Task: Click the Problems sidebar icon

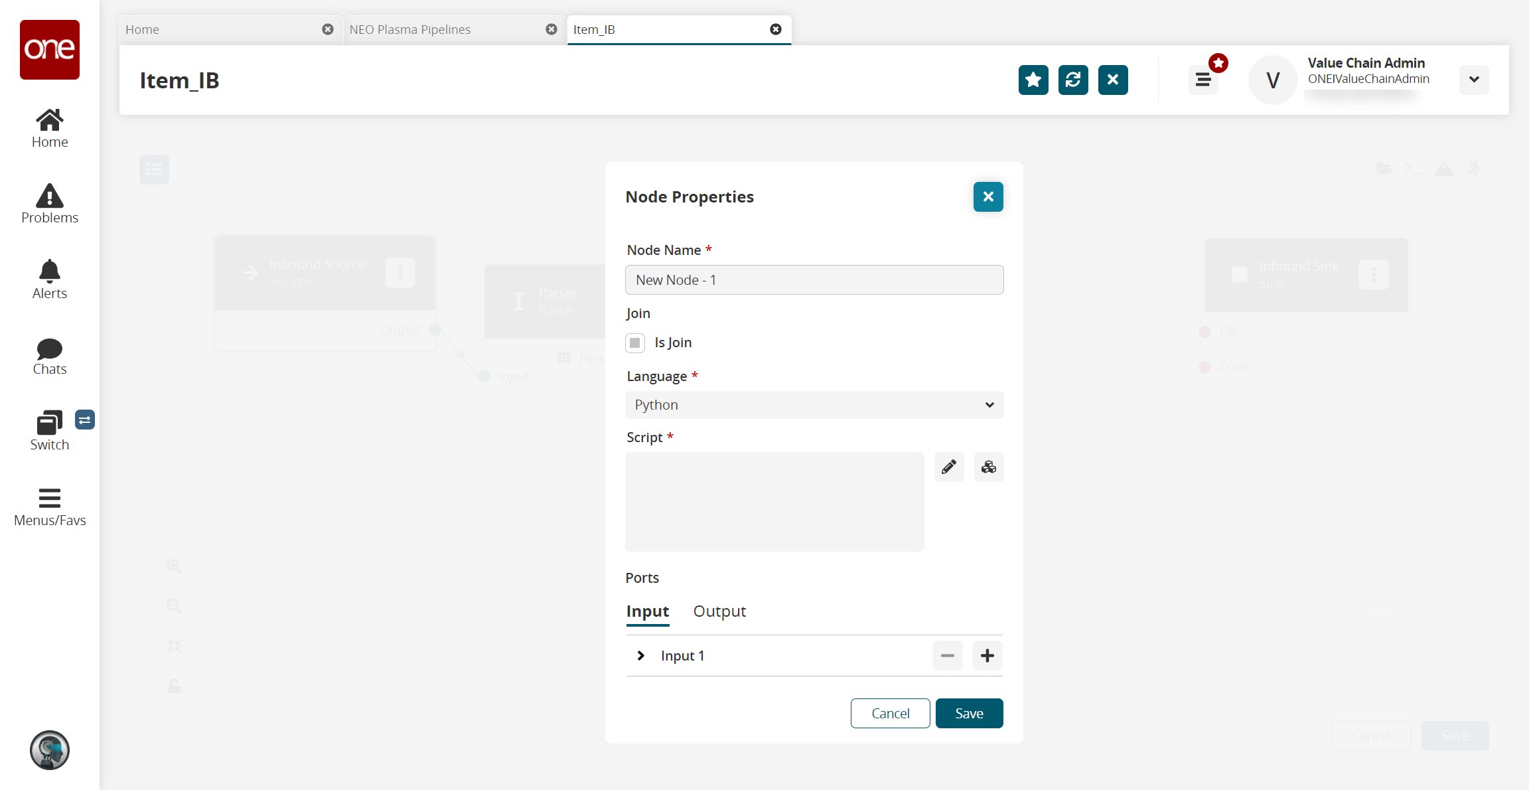Action: [x=48, y=200]
